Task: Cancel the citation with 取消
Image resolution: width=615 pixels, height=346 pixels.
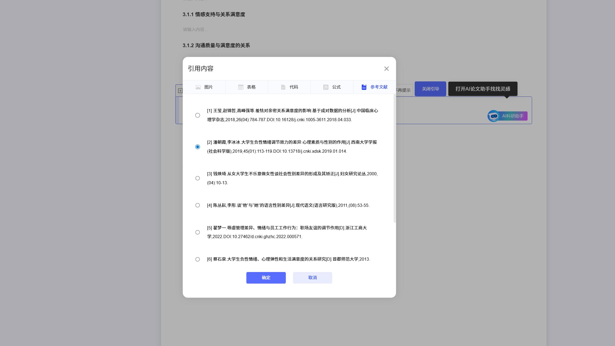Action: tap(312, 278)
